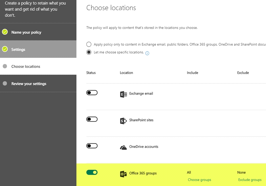Enable the Exchange email toggle

point(92,92)
